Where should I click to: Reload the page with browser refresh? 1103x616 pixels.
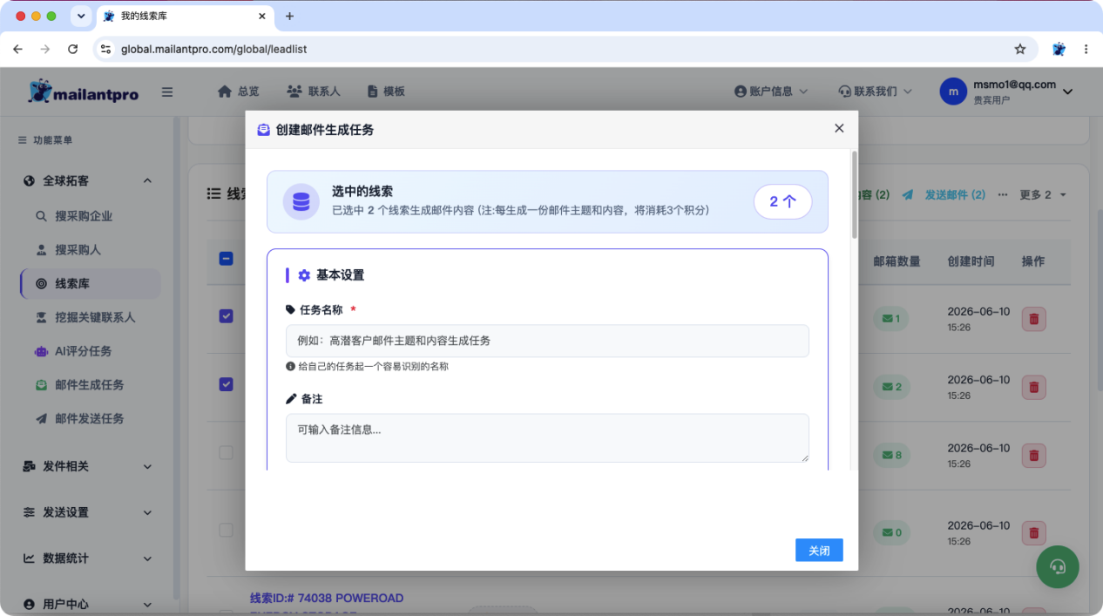pyautogui.click(x=72, y=50)
